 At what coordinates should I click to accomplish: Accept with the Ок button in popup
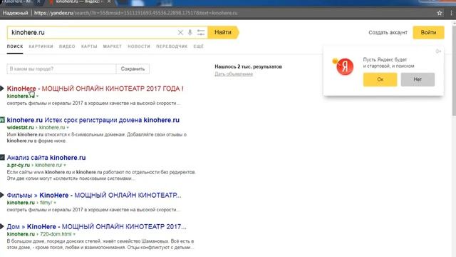(x=380, y=79)
